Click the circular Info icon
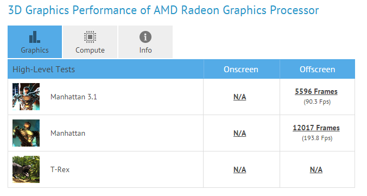Viewport: 367px width, 196px height. [x=145, y=37]
